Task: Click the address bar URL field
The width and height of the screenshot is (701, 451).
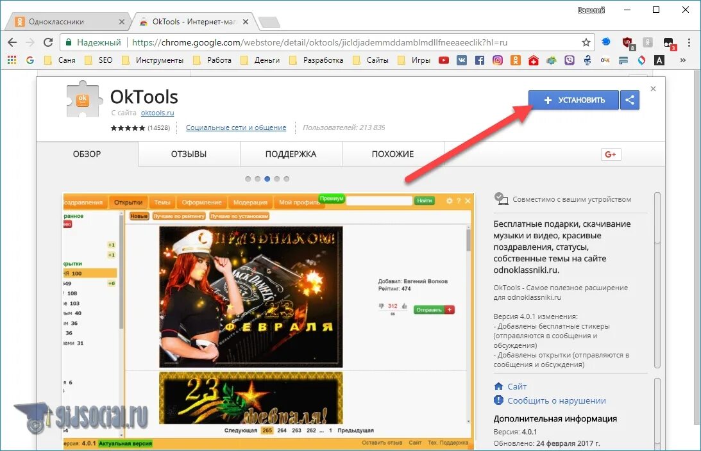Action: (319, 42)
